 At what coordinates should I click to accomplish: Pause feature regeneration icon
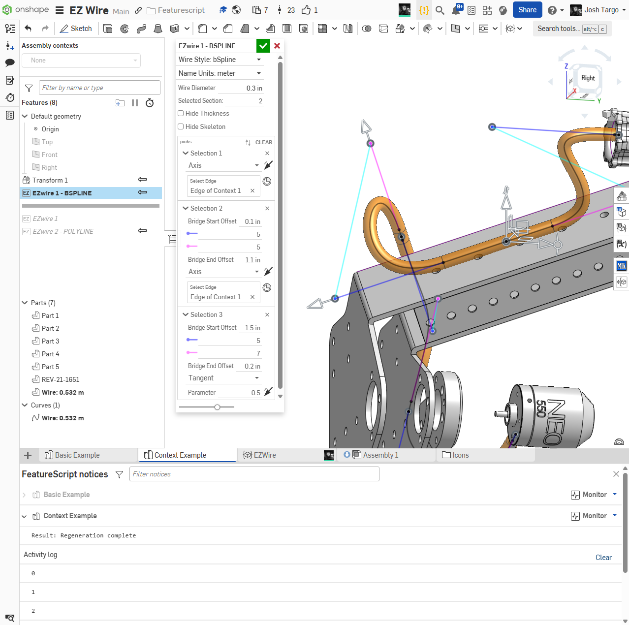(x=135, y=103)
